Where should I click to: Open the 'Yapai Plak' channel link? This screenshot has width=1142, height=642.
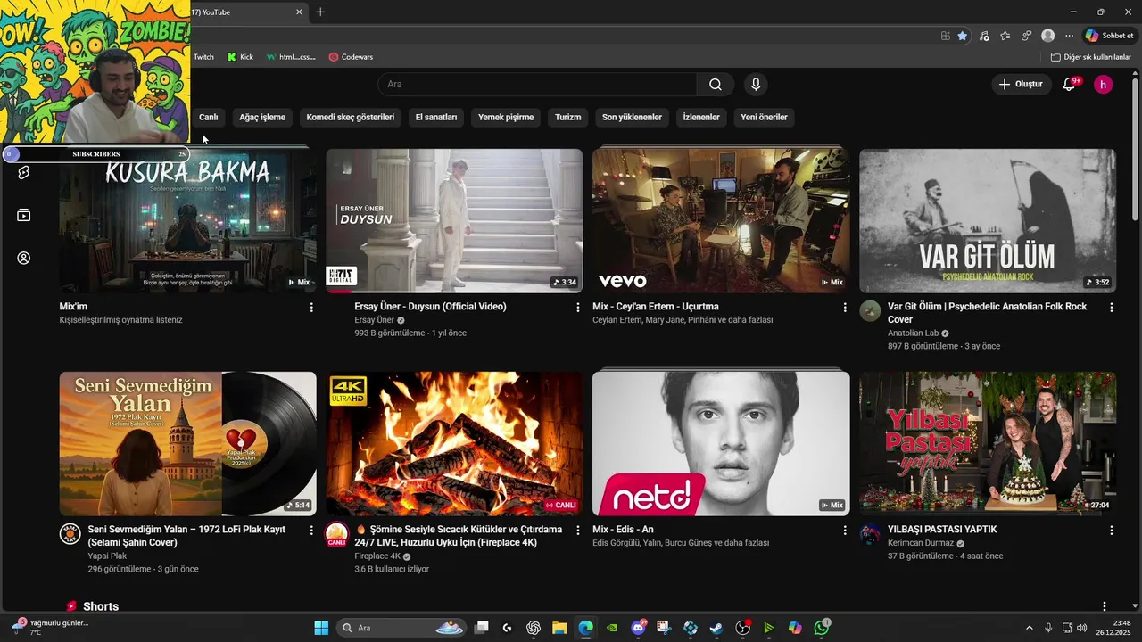(107, 556)
